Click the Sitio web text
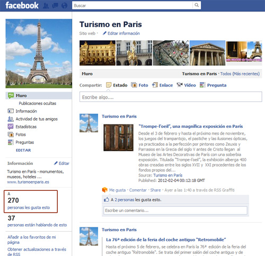Screen dimensions: 265x256 87,33
